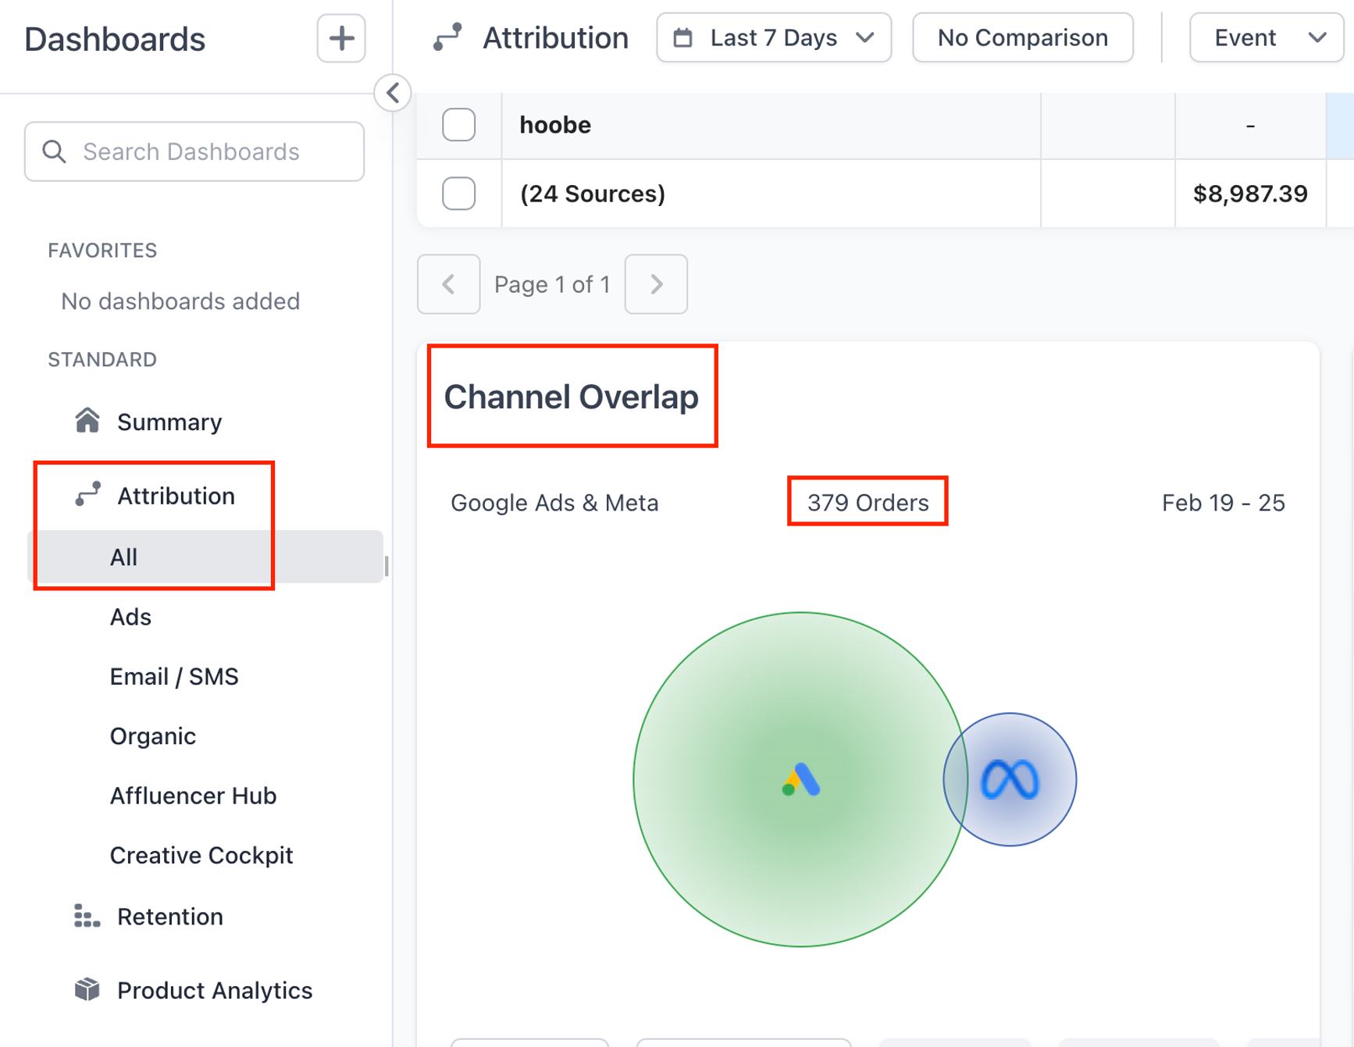Search Dashboards input field

[x=194, y=151]
